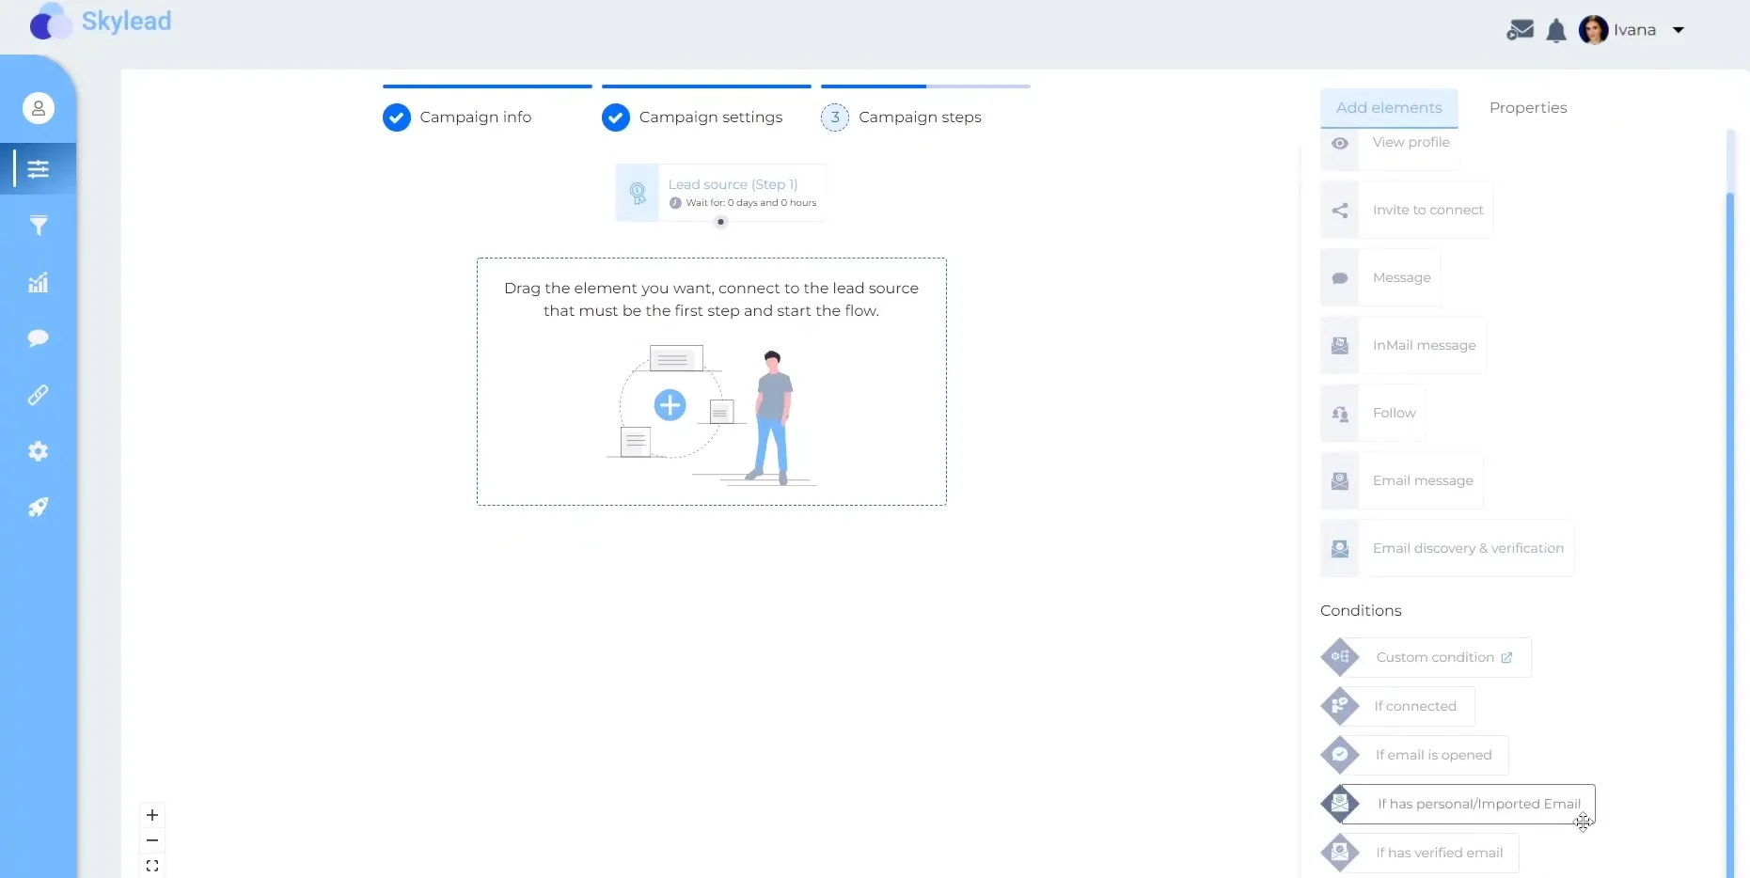Select the InMail message element
The width and height of the screenshot is (1750, 878).
point(1403,346)
